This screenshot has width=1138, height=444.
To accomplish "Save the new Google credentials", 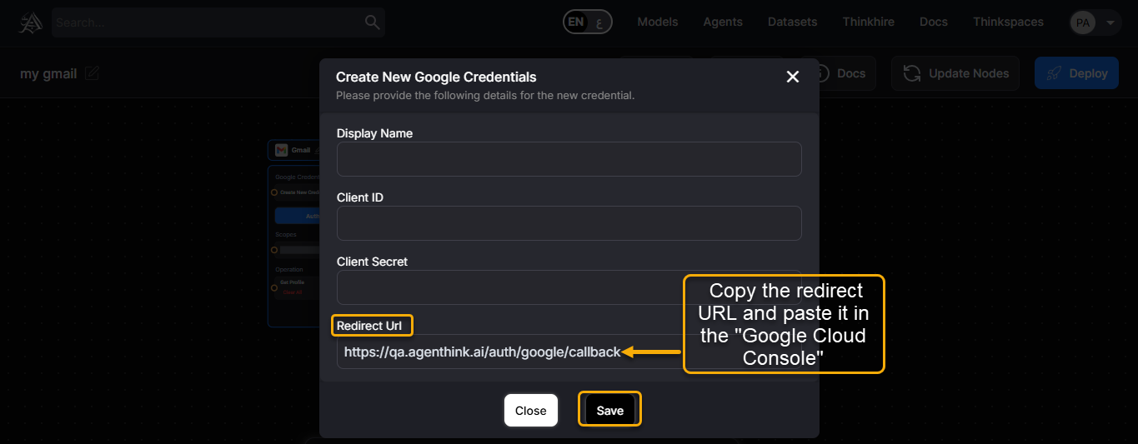I will [609, 410].
